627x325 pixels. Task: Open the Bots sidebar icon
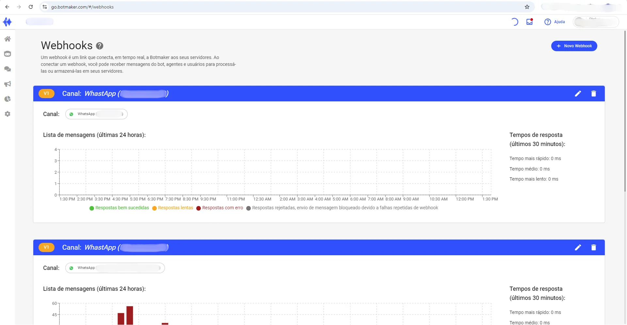(8, 54)
